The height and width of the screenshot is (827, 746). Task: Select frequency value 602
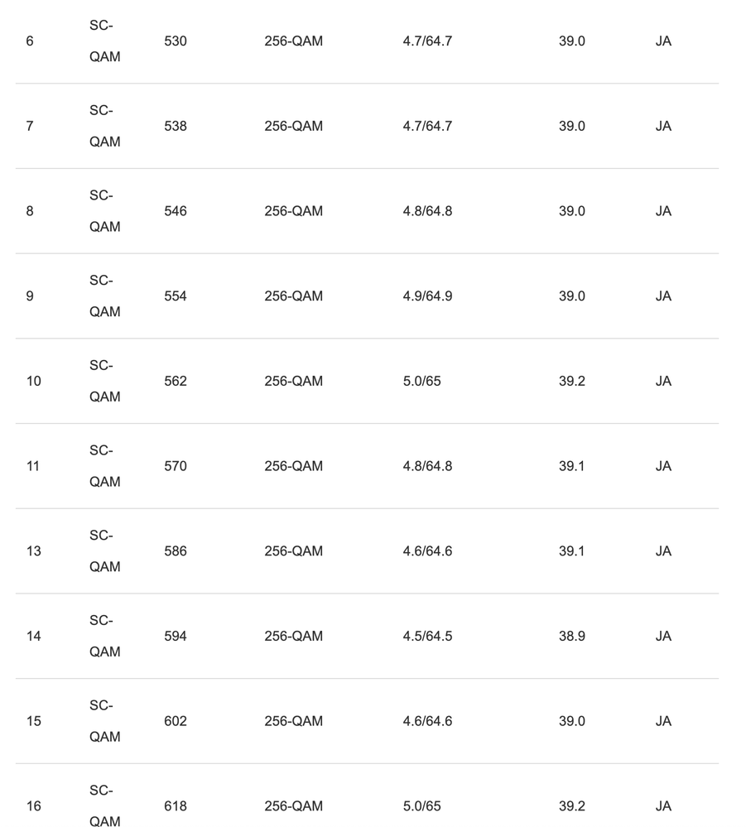(x=176, y=721)
